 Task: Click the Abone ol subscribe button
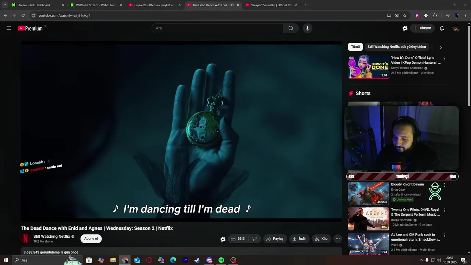click(x=91, y=239)
